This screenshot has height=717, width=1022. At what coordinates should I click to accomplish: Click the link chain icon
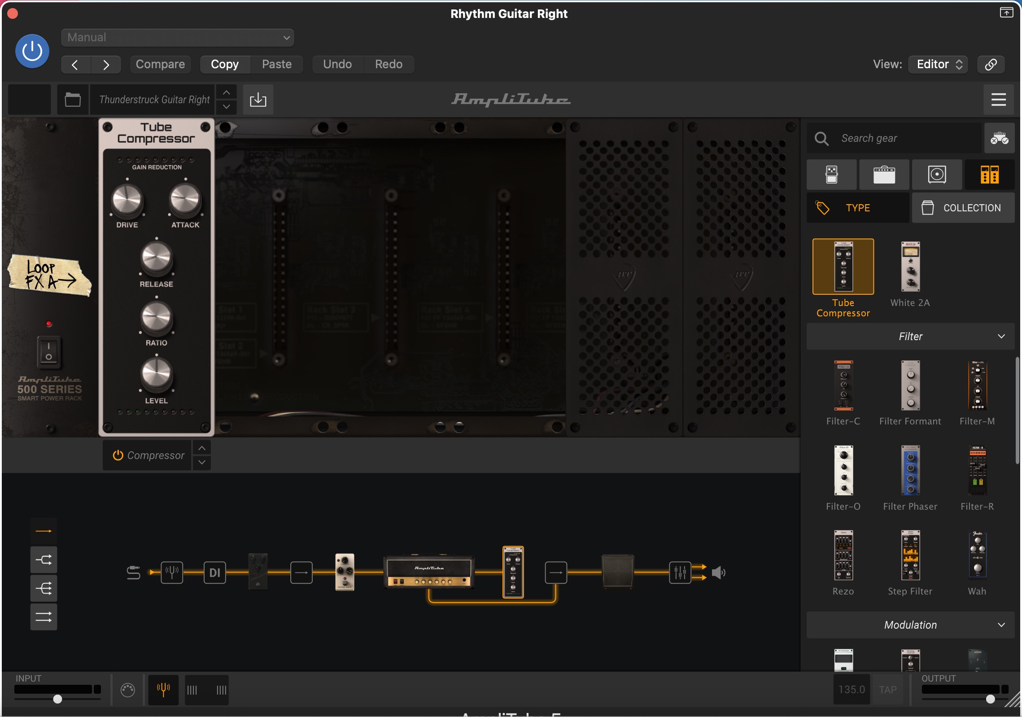pyautogui.click(x=991, y=64)
